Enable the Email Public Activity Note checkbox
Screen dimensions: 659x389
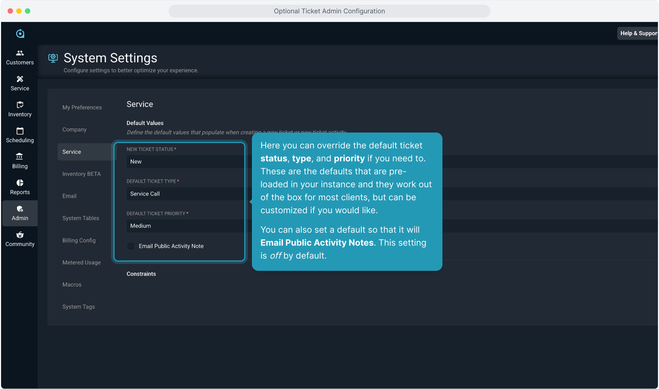[x=131, y=246]
